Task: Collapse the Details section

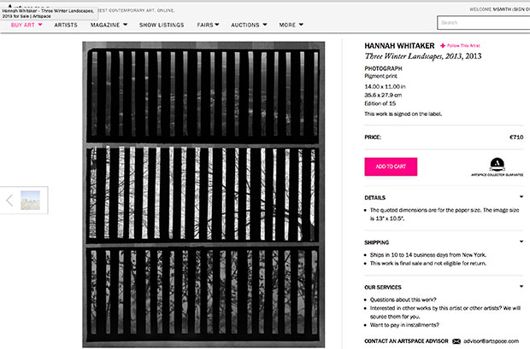Action: coord(521,197)
